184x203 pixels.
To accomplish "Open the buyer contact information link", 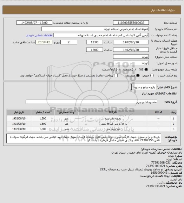I will [39, 35].
